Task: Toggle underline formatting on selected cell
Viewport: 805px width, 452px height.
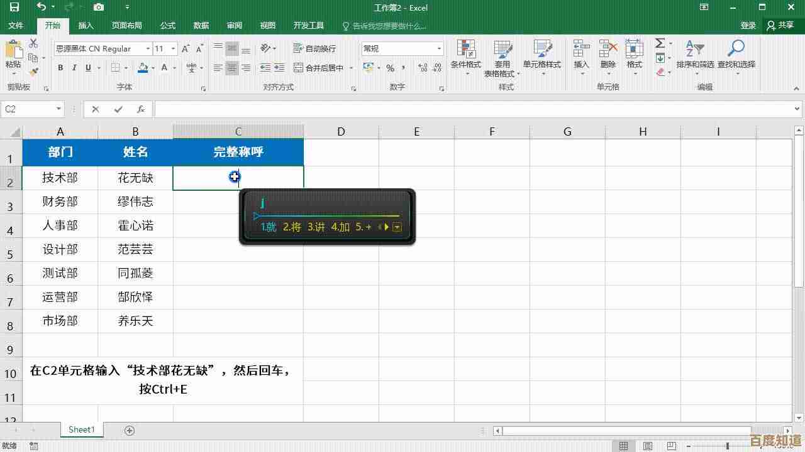Action: pos(88,68)
